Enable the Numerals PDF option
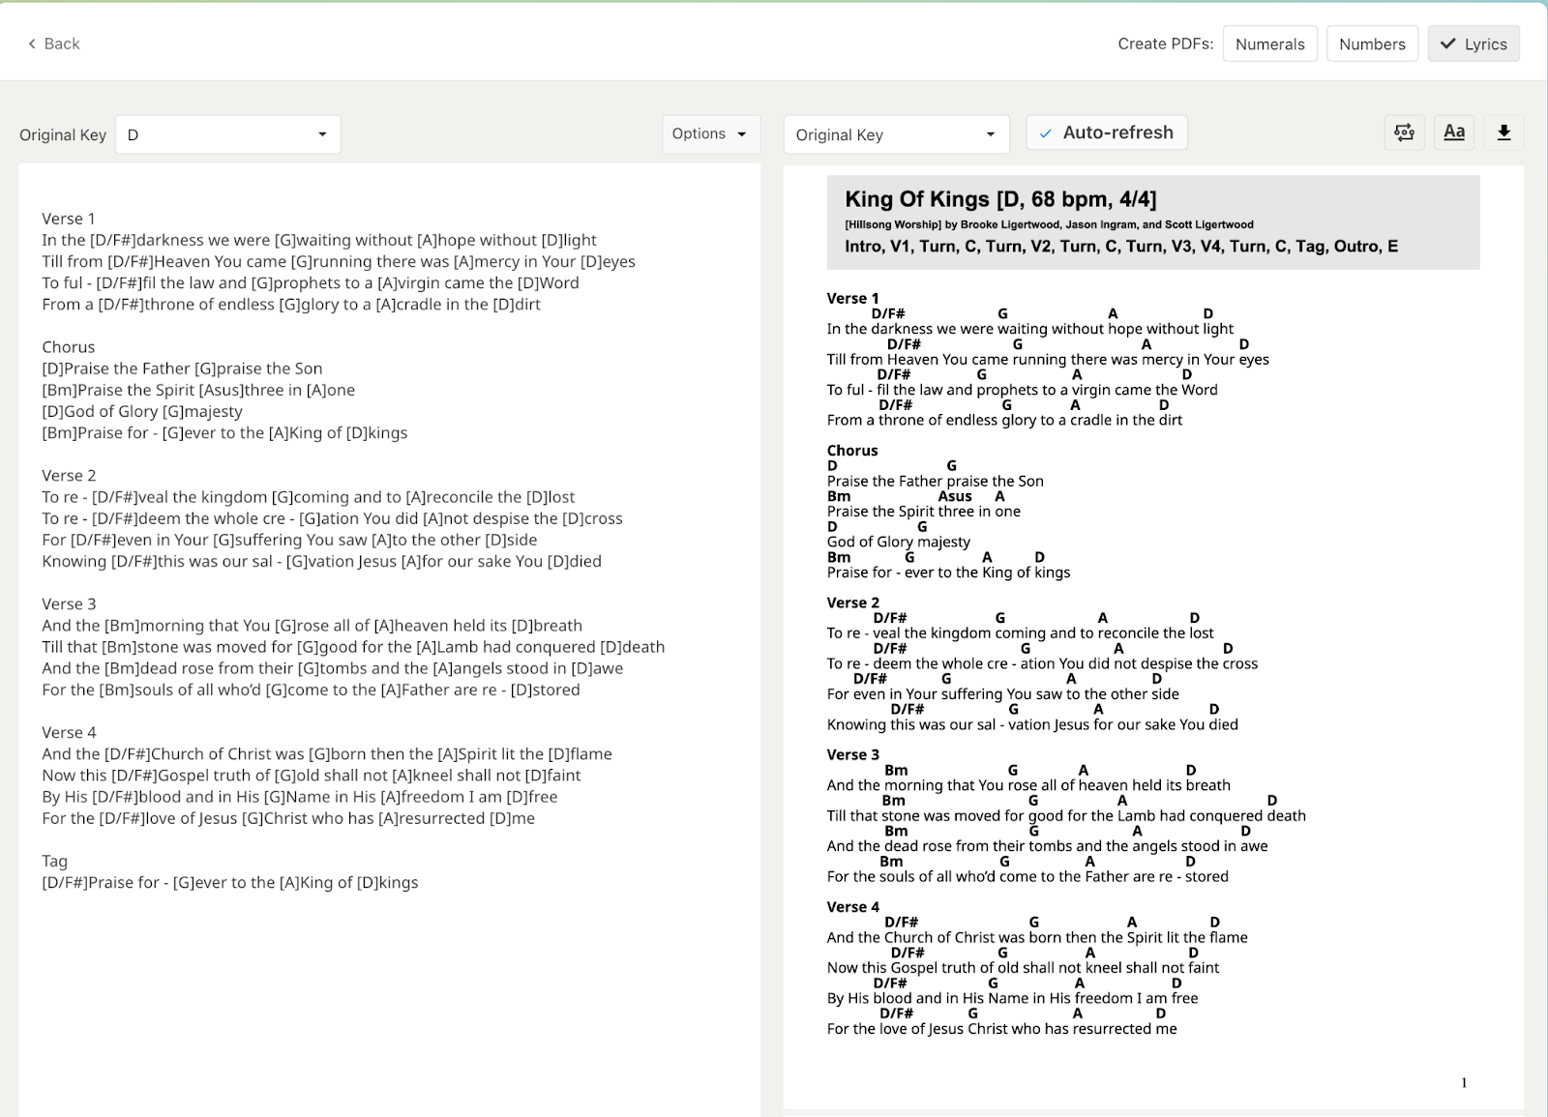This screenshot has width=1548, height=1117. [x=1270, y=44]
